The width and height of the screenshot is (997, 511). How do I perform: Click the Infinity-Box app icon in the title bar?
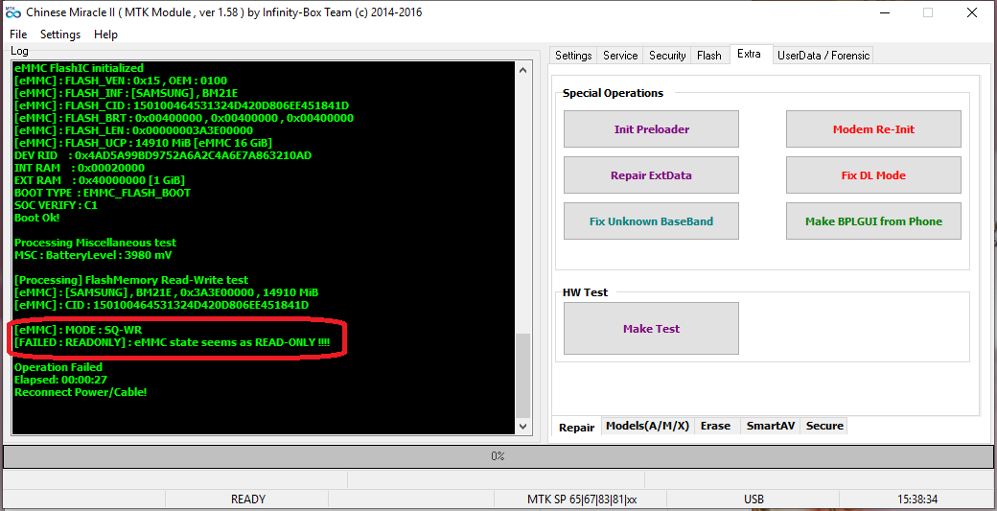click(12, 12)
